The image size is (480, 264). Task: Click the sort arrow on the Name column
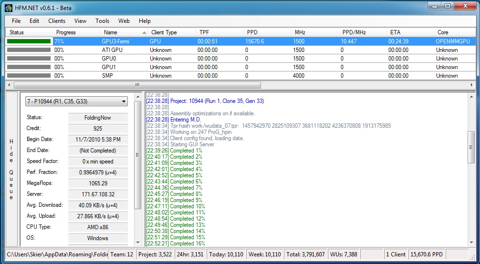144,32
